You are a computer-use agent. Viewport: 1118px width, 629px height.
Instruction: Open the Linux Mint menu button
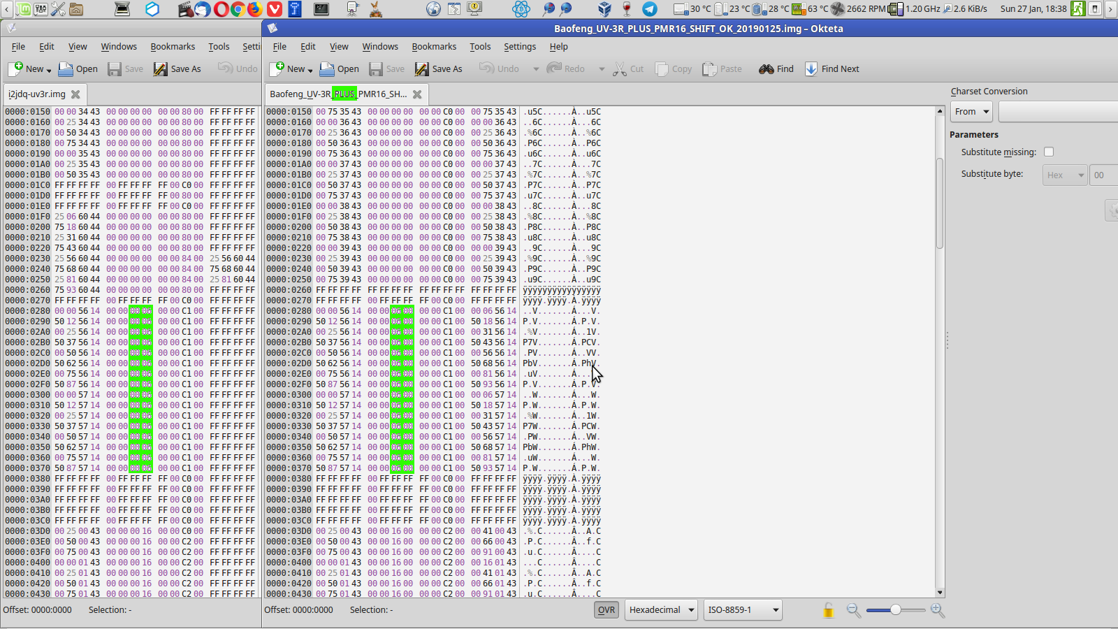[24, 9]
